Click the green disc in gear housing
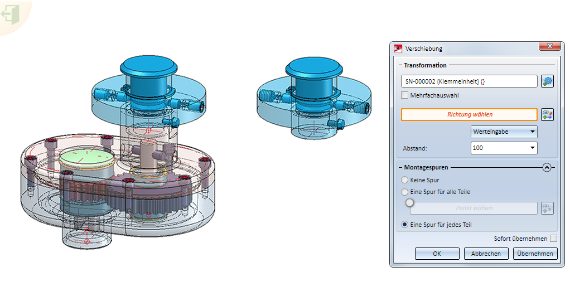570x296 pixels. 86,158
